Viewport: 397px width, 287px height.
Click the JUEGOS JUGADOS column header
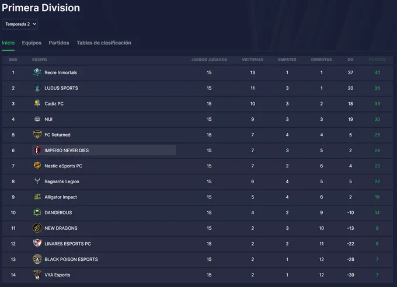click(x=209, y=60)
